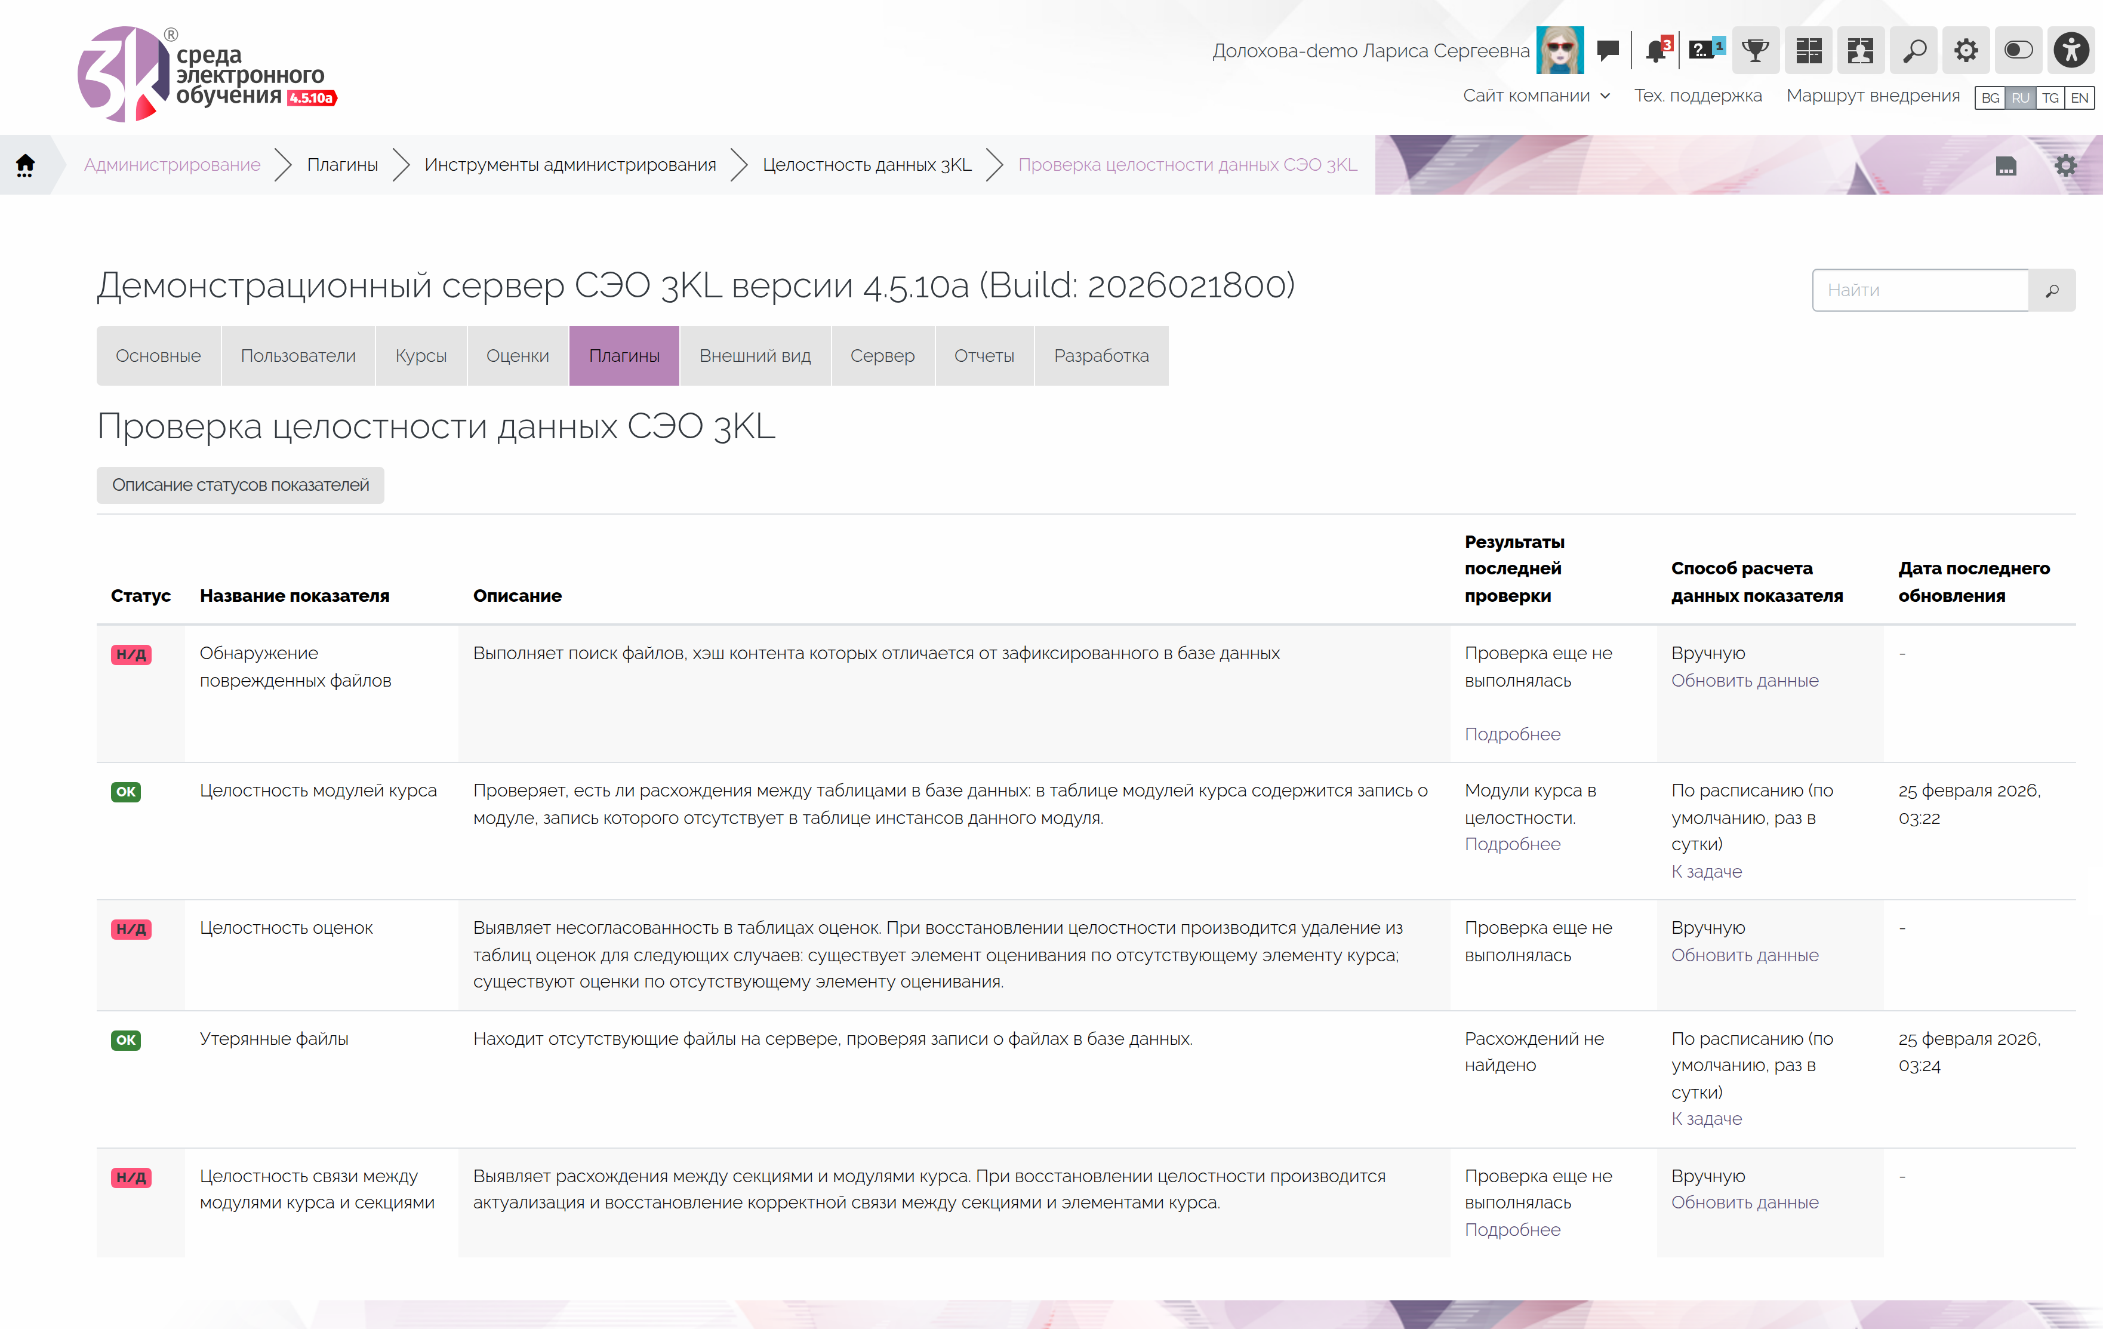Viewport: 2103px width, 1329px height.
Task: Switch language to TG
Action: [2050, 98]
